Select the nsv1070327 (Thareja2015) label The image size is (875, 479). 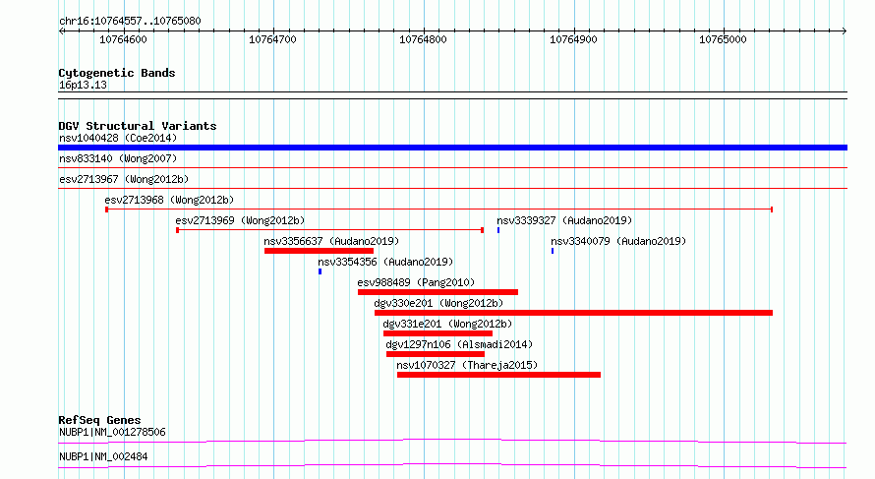pos(467,365)
